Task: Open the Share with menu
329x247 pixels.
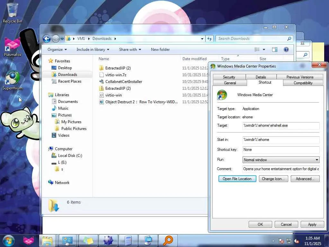Action: click(x=130, y=50)
